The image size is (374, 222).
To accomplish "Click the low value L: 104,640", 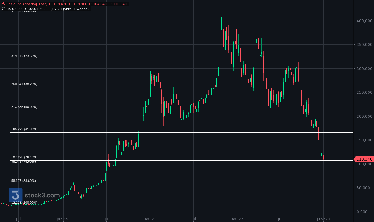I will coord(98,4).
